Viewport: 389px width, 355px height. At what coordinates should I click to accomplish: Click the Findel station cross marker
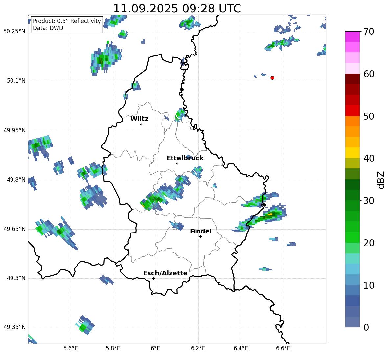coord(200,237)
